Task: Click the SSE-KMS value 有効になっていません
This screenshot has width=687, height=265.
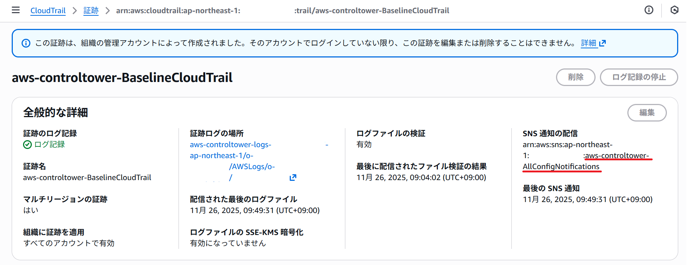Action: 228,243
